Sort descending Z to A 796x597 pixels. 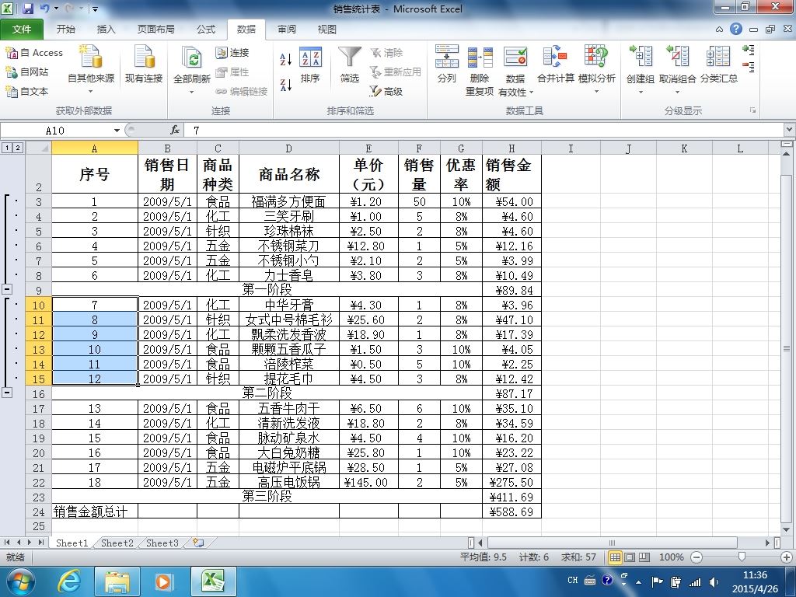286,85
